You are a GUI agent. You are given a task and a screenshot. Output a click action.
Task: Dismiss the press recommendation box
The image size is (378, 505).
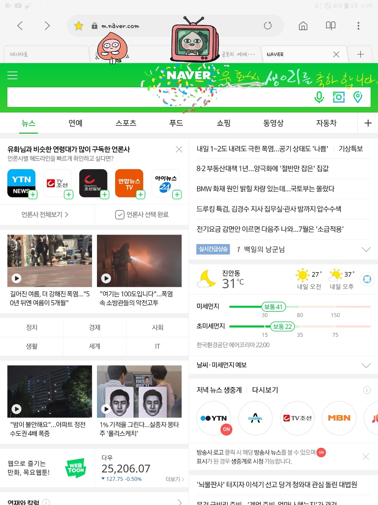pos(179,149)
